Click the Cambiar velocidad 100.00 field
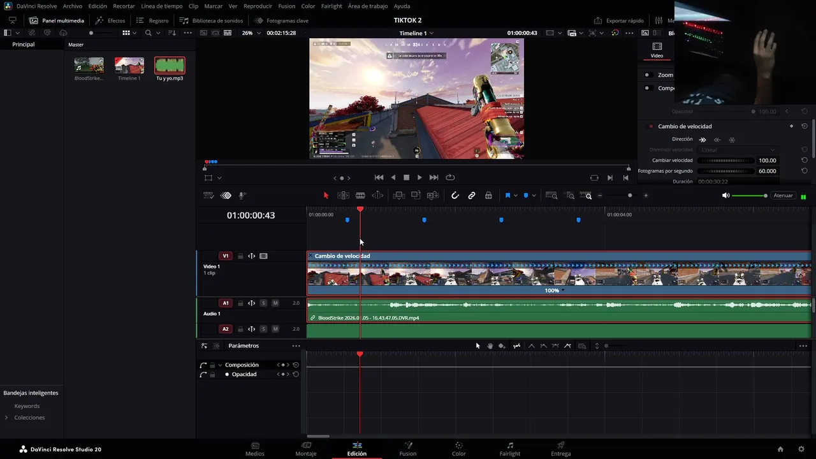 (767, 161)
